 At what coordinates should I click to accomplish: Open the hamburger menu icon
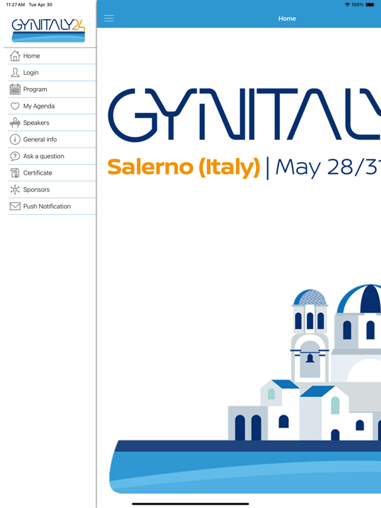click(x=109, y=18)
